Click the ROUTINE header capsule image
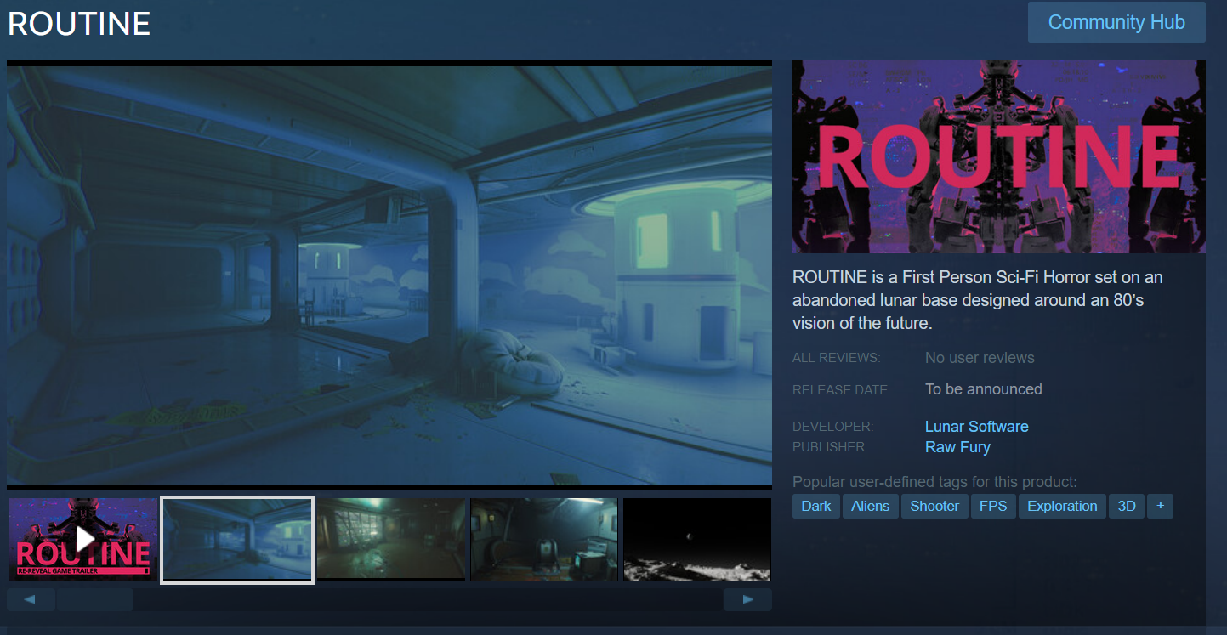Screen dimensions: 1227x635 pos(999,156)
